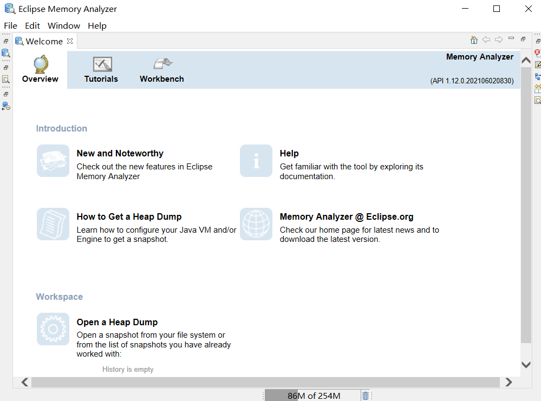541x401 pixels.
Task: Maximize the Welcome view panel
Action: (x=523, y=39)
